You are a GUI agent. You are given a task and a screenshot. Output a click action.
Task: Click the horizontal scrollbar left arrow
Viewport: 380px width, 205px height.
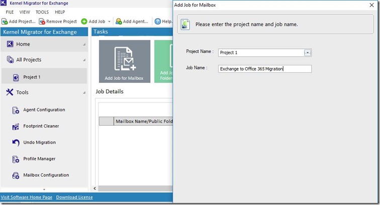coord(95,188)
